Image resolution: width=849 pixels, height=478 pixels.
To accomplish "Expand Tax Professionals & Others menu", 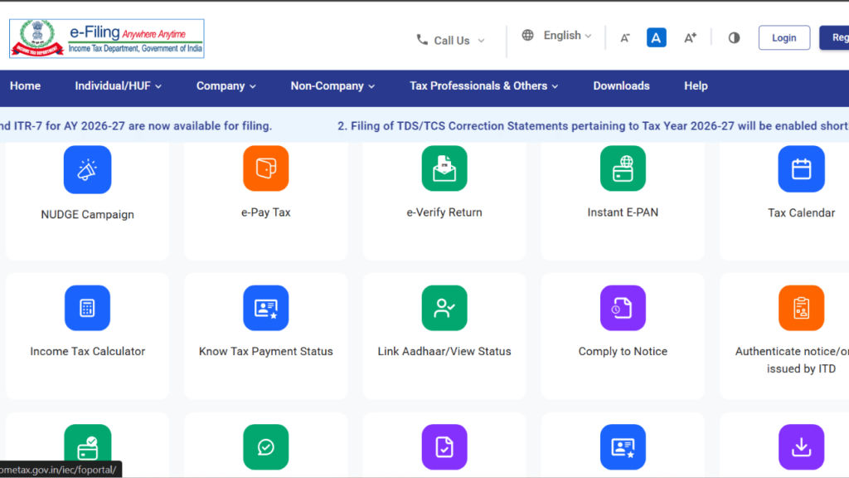I will click(x=483, y=86).
